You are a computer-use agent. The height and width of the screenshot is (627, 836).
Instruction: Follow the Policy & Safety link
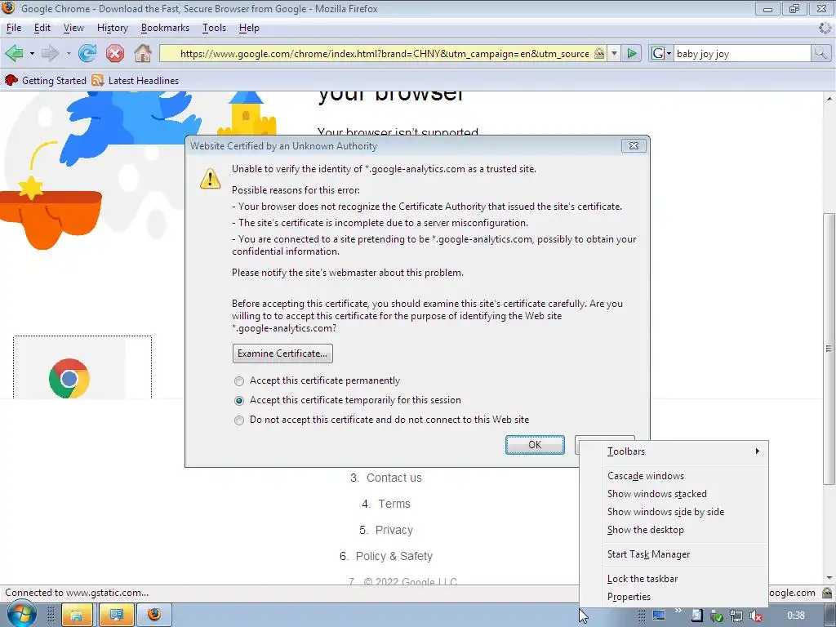tap(394, 556)
